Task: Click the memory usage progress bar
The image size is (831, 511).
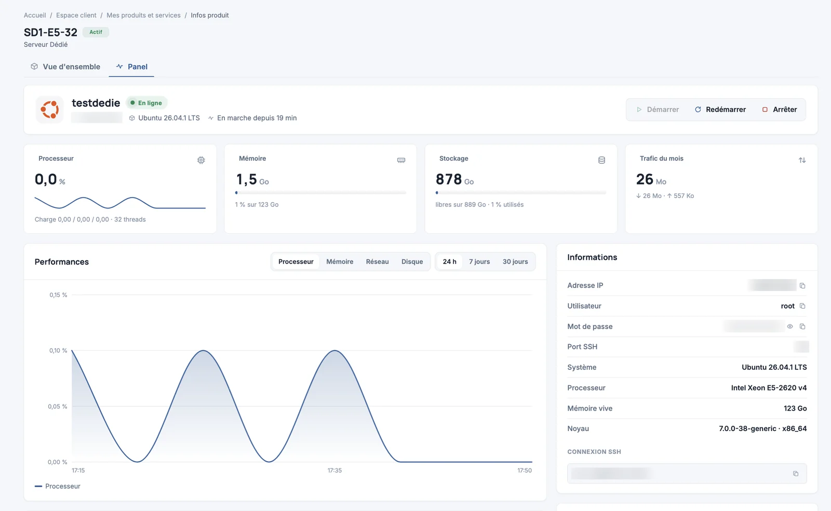Action: [x=320, y=193]
